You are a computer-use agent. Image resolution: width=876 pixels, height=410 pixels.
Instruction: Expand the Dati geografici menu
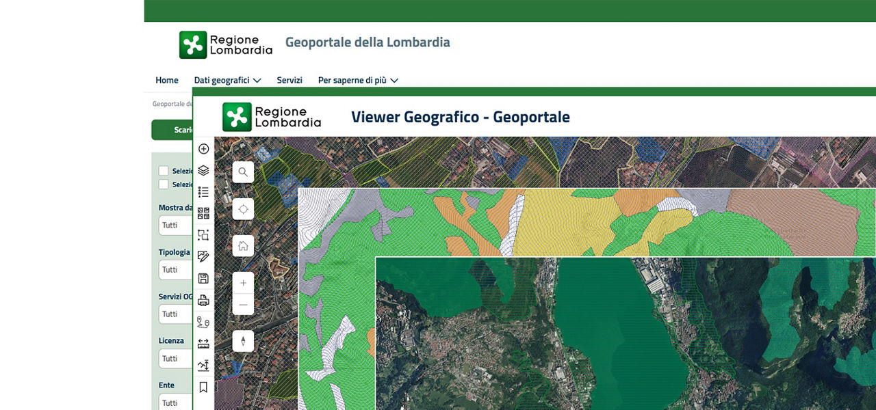coord(227,80)
